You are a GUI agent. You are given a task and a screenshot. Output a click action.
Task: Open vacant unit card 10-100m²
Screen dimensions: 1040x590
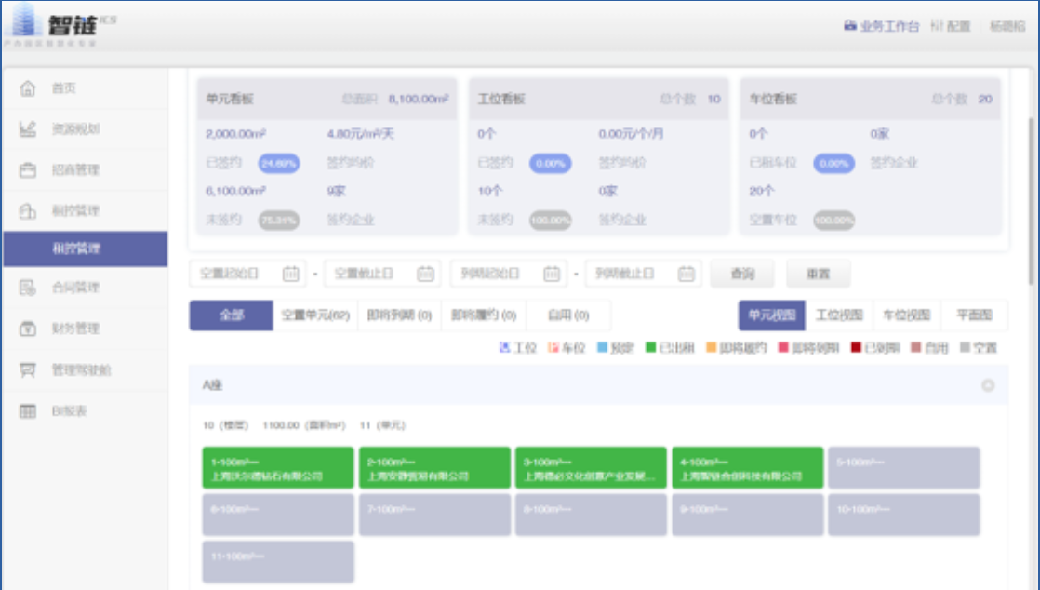pos(904,515)
